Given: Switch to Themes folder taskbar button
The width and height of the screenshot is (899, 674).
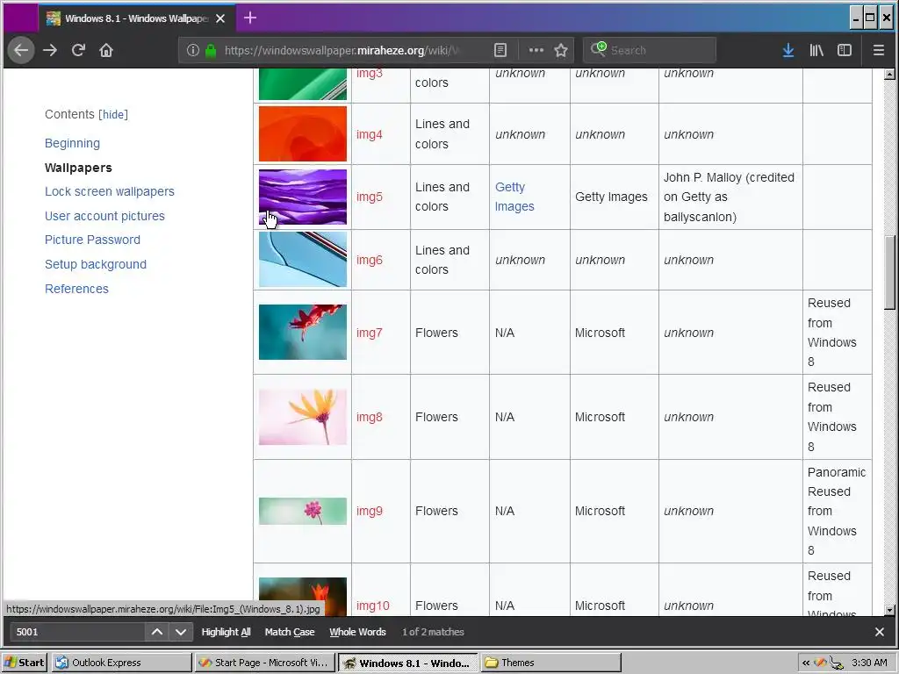Looking at the screenshot, I should click(550, 663).
